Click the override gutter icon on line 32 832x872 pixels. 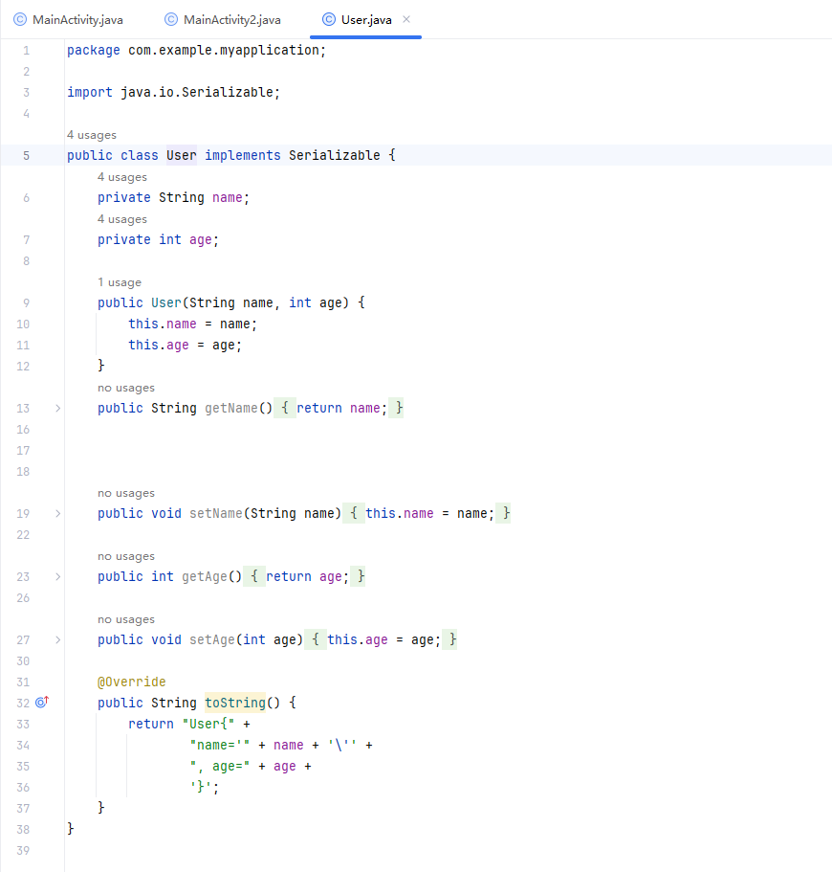pos(42,703)
